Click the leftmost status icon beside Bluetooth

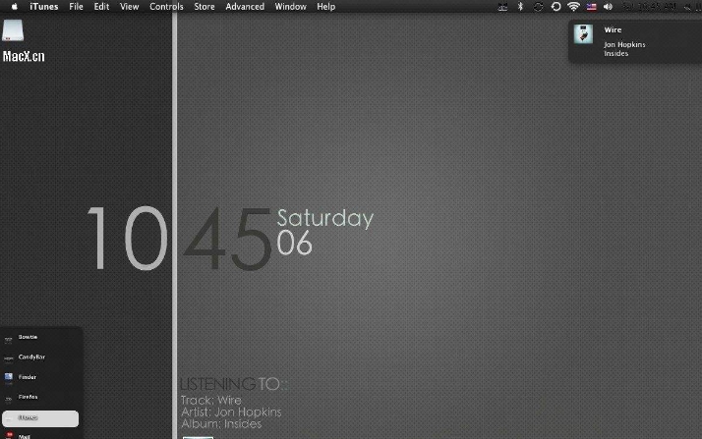[502, 7]
